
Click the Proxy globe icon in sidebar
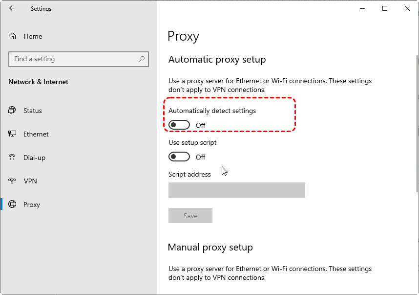click(13, 204)
